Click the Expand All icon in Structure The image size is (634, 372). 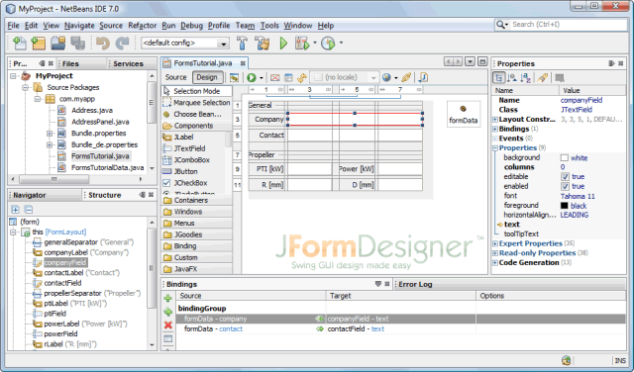click(16, 209)
